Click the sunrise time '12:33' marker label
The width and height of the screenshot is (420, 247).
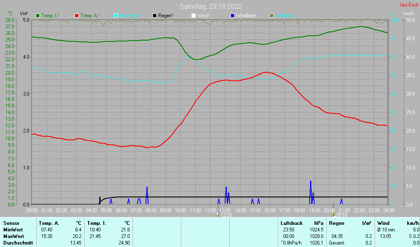[226, 215]
